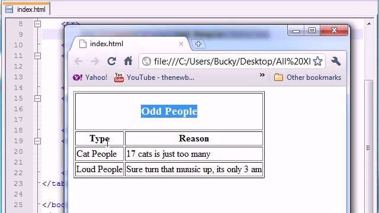
Task: Open a new tab with plus button
Action: (198, 44)
